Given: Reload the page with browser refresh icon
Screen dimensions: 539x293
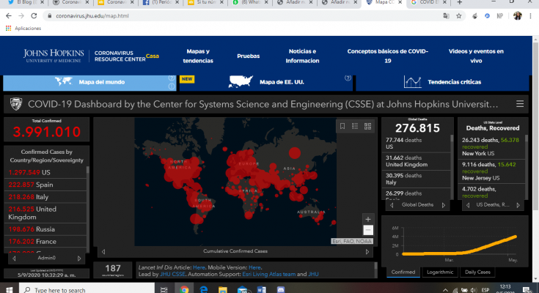Looking at the screenshot, I should tap(34, 16).
